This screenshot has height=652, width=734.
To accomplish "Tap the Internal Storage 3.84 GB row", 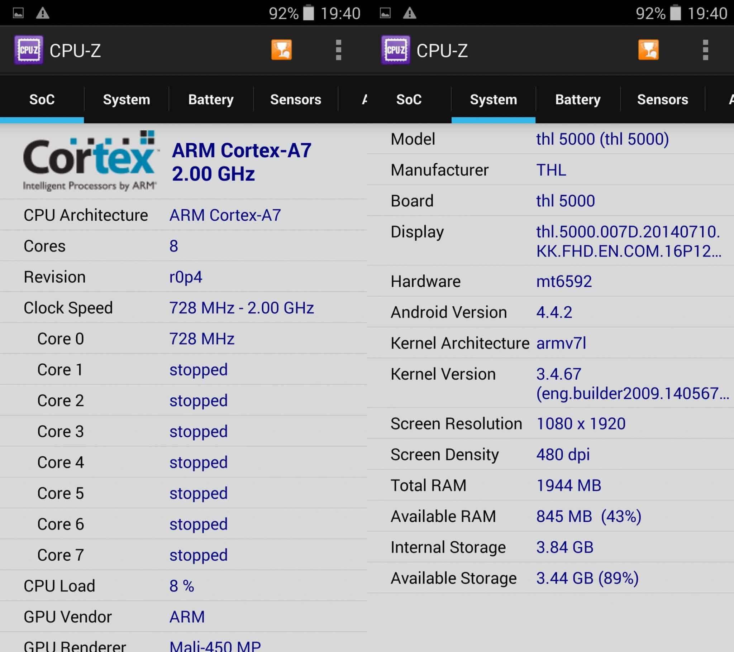I will point(550,547).
